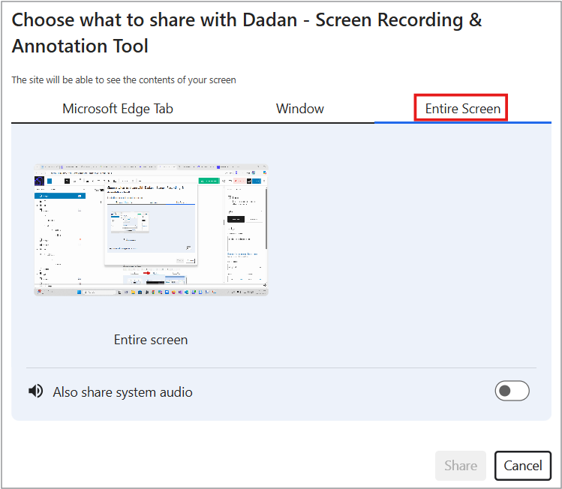Enable the Also share system audio toggle
This screenshot has width=562, height=489.
click(x=512, y=391)
